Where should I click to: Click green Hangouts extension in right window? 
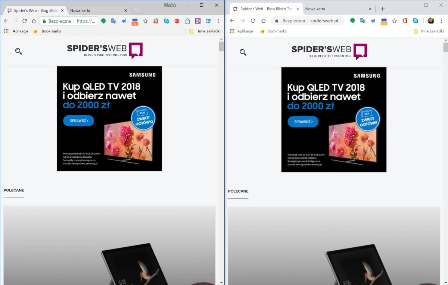coord(352,21)
